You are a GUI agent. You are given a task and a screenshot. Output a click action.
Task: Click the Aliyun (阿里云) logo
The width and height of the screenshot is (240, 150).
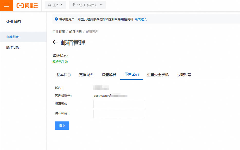(x=27, y=6)
